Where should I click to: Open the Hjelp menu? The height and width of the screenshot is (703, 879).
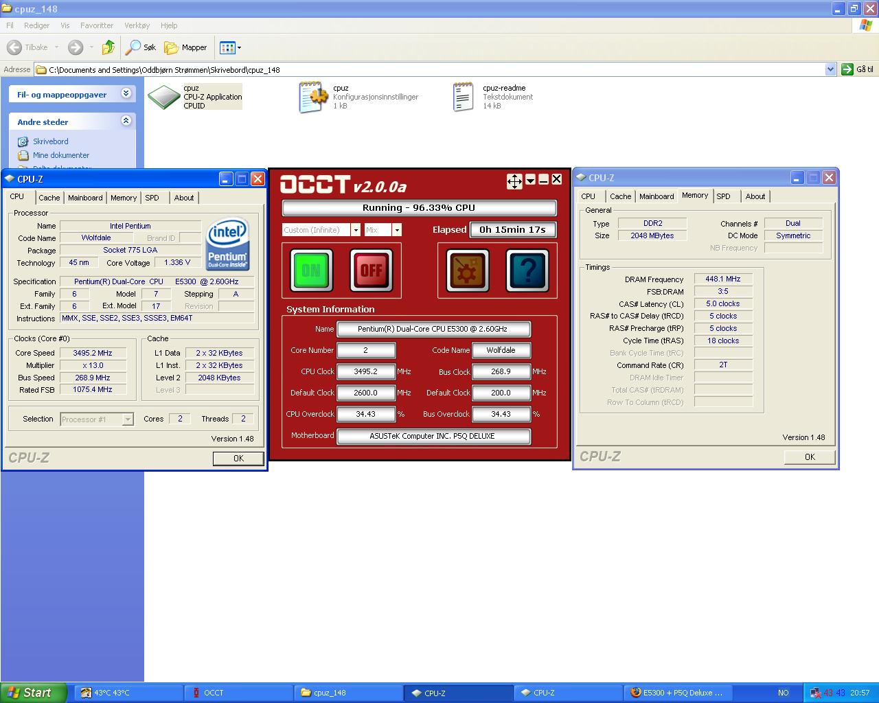[x=169, y=25]
